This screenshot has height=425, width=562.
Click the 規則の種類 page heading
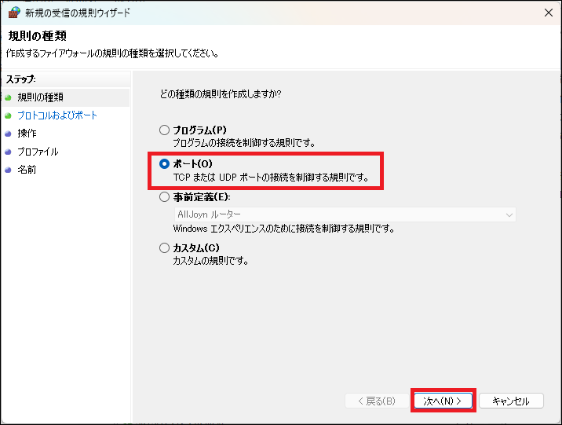click(x=37, y=36)
